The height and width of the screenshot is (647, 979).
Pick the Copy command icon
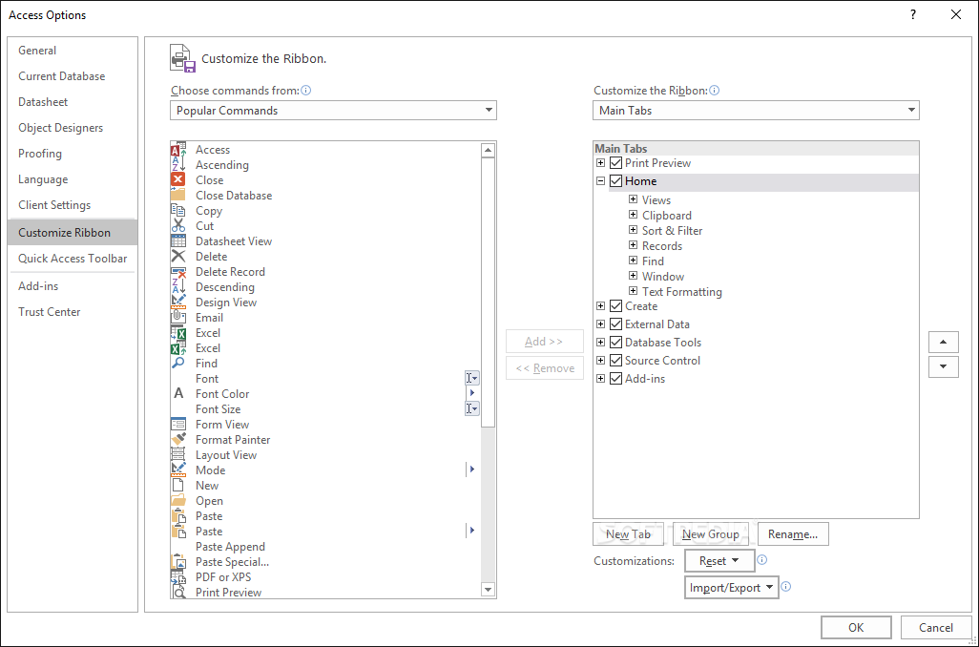tap(178, 211)
